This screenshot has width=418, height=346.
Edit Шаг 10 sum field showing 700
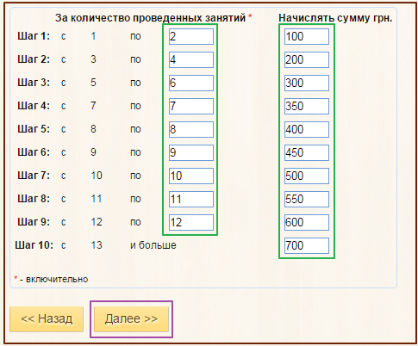click(307, 245)
